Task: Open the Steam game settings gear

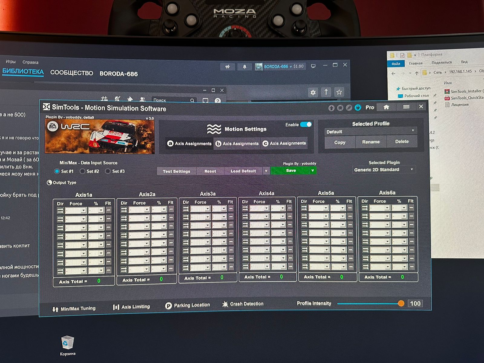Action: [x=313, y=92]
